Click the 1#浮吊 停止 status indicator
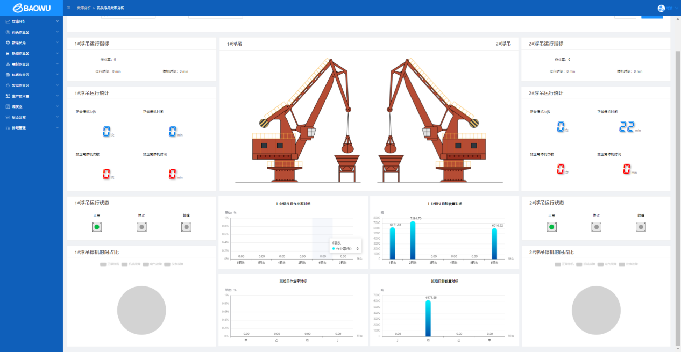 141,227
